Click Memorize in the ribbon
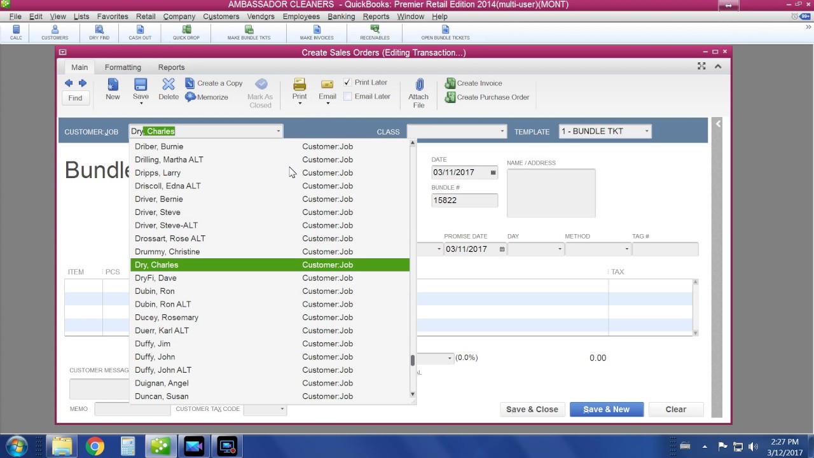Screen dimensions: 814x458 tap(207, 97)
